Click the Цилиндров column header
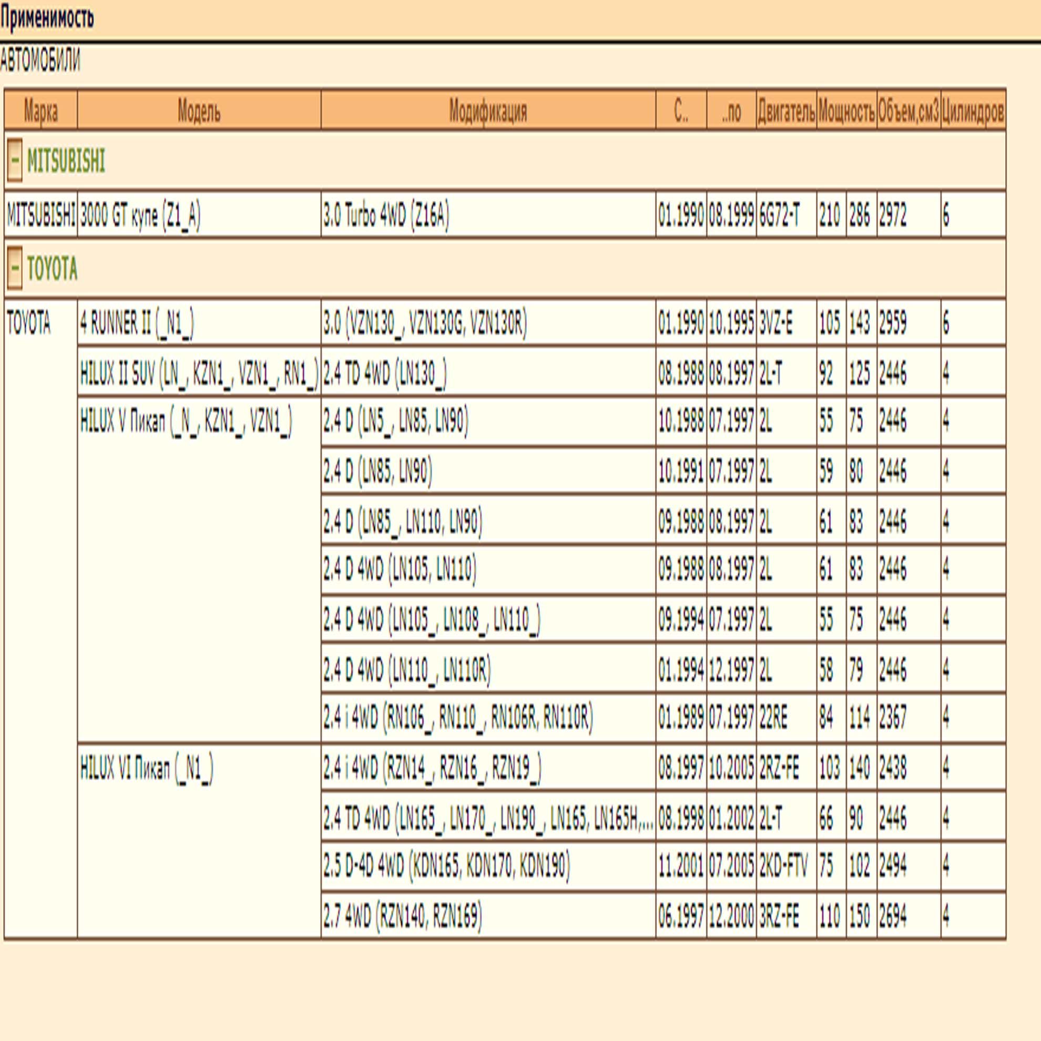 point(973,110)
